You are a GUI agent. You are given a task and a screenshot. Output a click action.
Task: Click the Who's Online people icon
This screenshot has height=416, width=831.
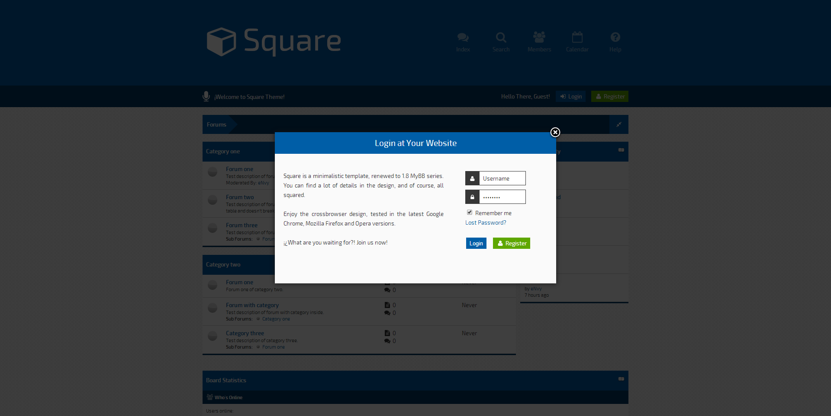[210, 397]
